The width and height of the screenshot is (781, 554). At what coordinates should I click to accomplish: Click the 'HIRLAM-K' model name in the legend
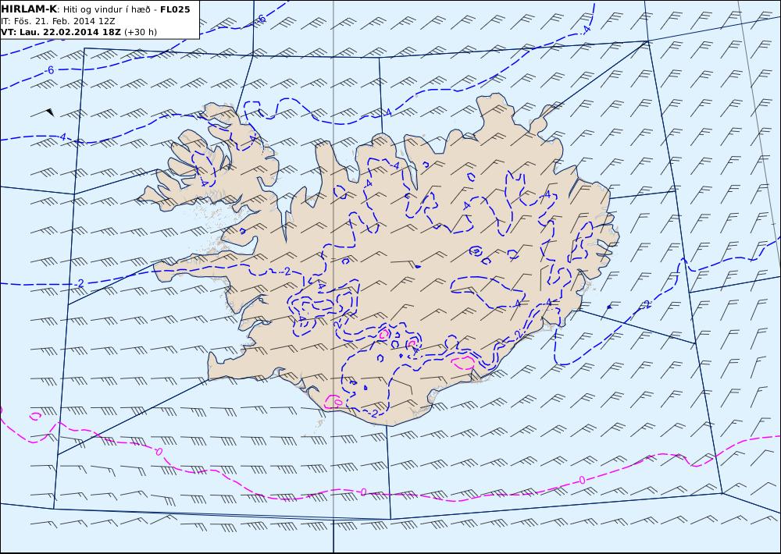[x=29, y=9]
